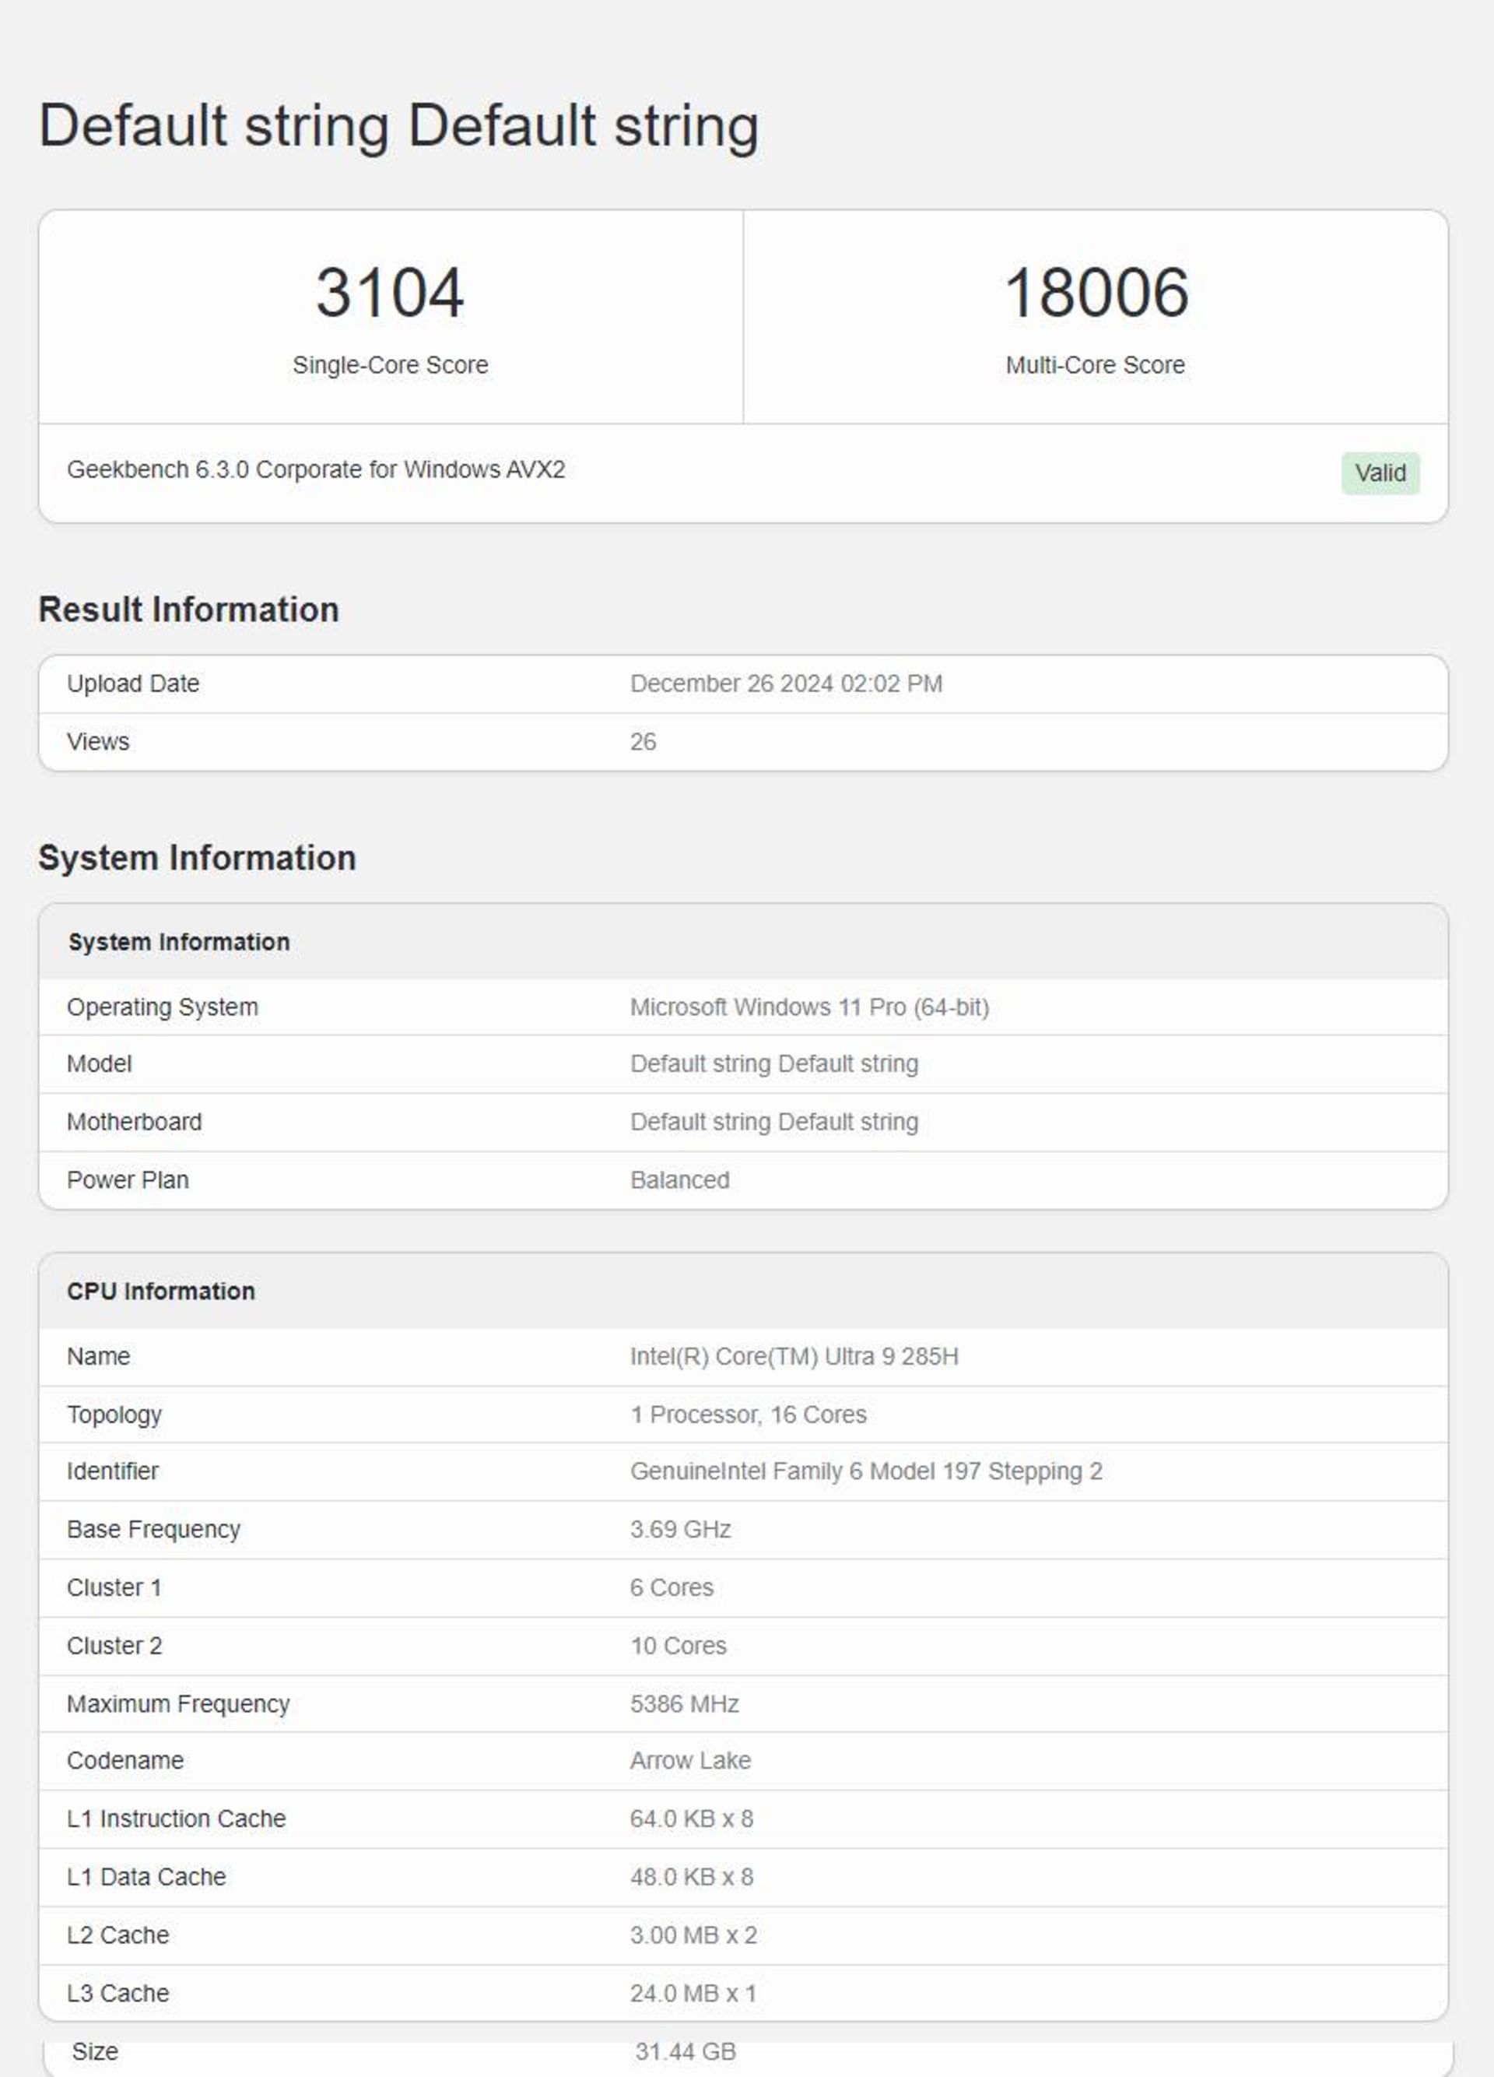The height and width of the screenshot is (2077, 1494).
Task: Click the CPU name Intel Core Ultra 9 285H
Action: coord(794,1356)
